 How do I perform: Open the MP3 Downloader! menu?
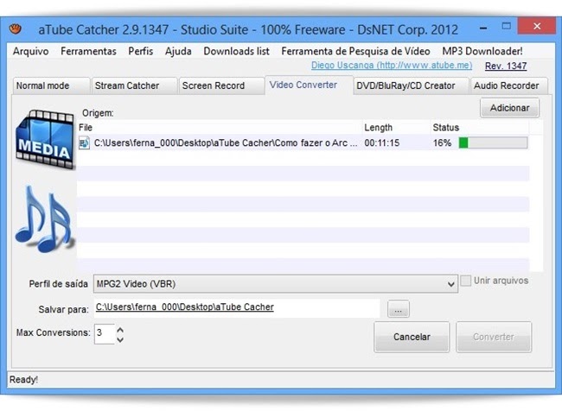pos(482,52)
